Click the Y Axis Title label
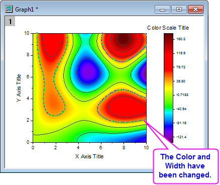 click(x=19, y=88)
